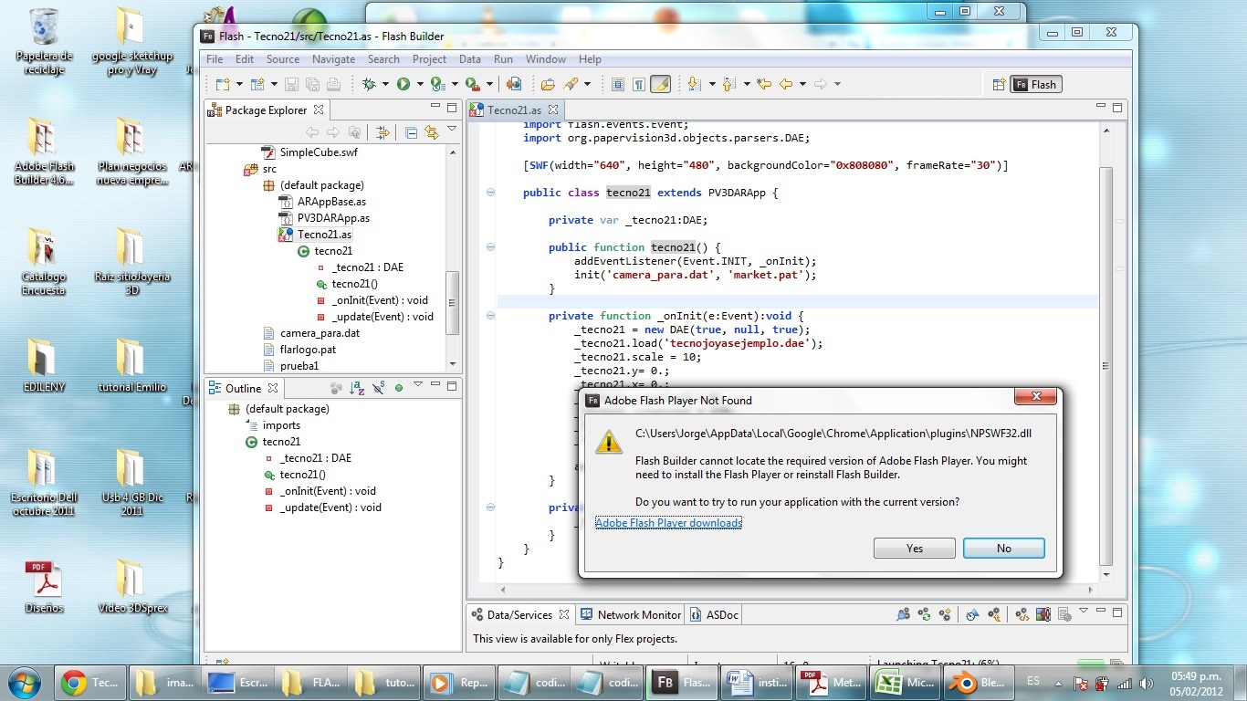Click the Windows Start button
This screenshot has width=1247, height=701.
[x=23, y=682]
